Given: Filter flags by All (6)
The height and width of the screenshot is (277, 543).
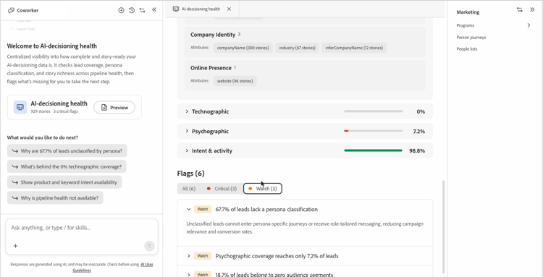Looking at the screenshot, I should pyautogui.click(x=189, y=189).
